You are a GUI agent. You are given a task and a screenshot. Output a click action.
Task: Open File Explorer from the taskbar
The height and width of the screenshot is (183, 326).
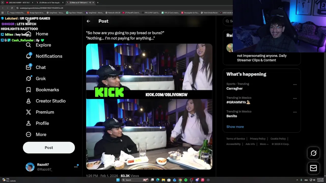click(x=163, y=180)
